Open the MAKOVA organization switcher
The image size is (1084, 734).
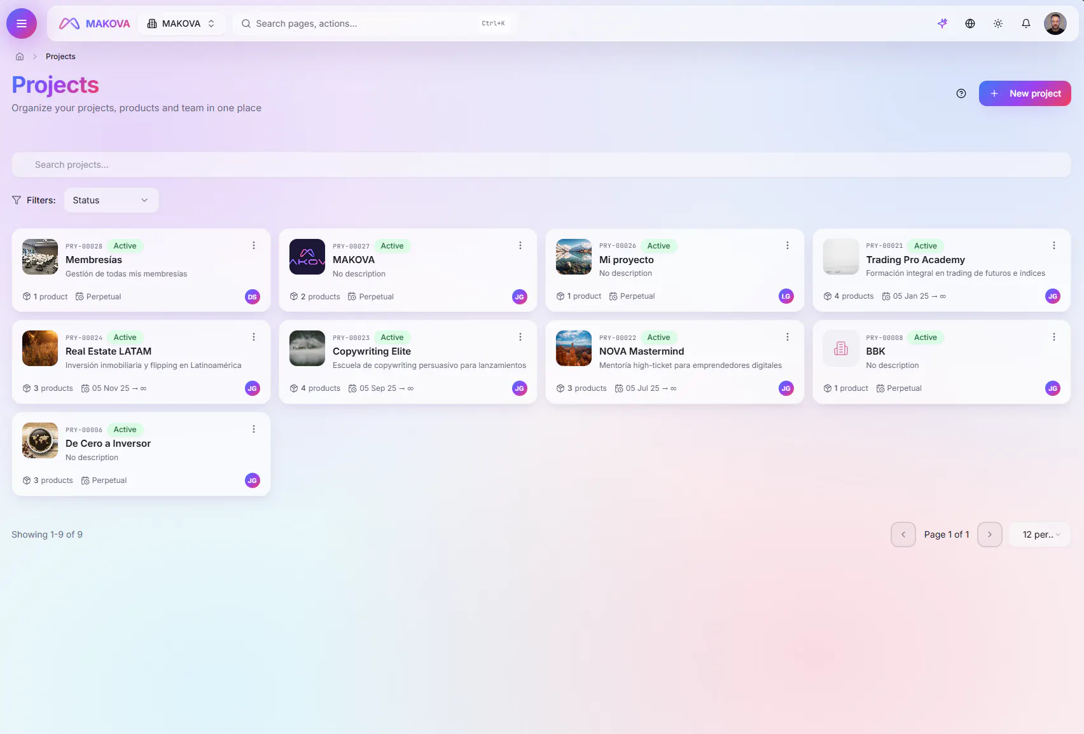[181, 24]
